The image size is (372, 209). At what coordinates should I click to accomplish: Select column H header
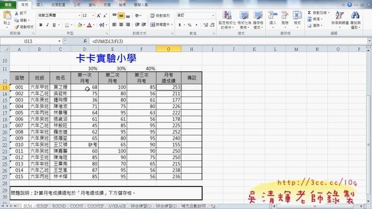(191, 49)
